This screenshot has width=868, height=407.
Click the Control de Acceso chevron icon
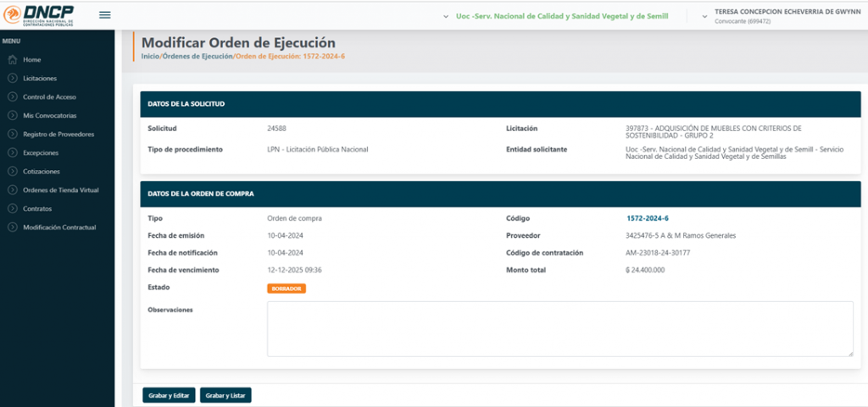pos(12,97)
